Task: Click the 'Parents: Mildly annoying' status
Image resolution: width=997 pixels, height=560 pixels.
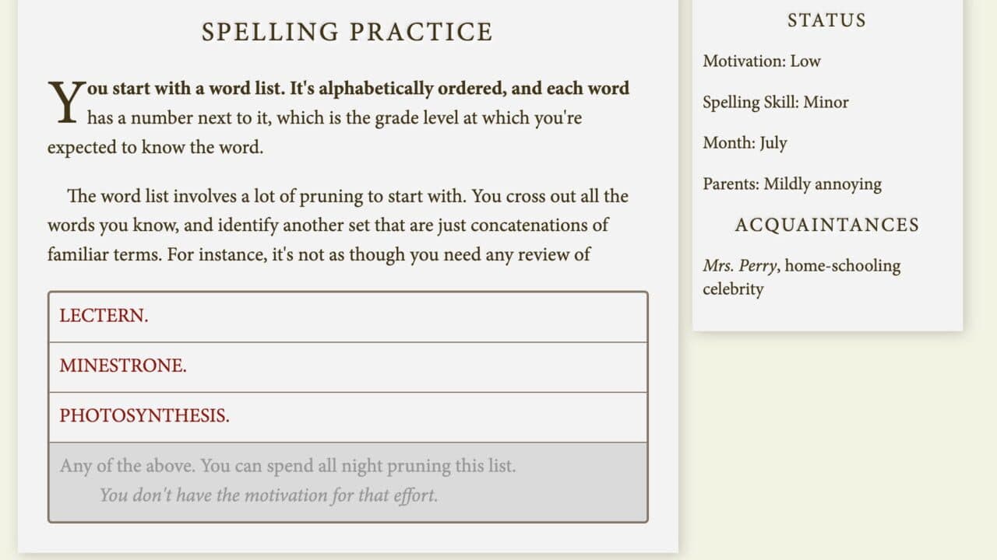Action: 792,184
